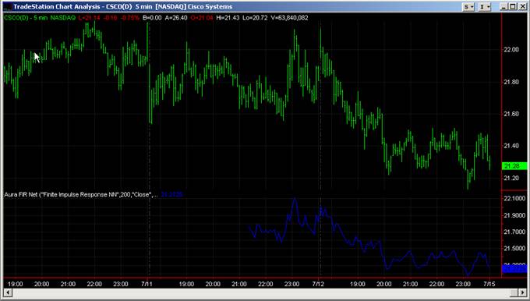Click the 'O=21.04' open value
The image size is (530, 301).
[x=202, y=18]
